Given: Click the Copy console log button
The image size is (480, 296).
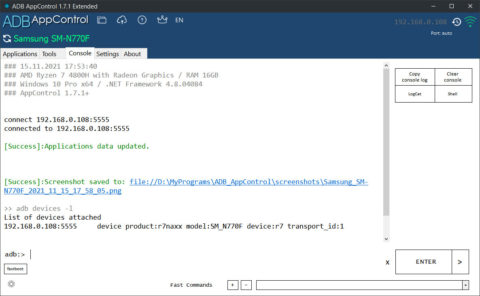Looking at the screenshot, I should coord(415,77).
